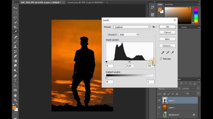Show the Background layer visibility box

click(159, 115)
